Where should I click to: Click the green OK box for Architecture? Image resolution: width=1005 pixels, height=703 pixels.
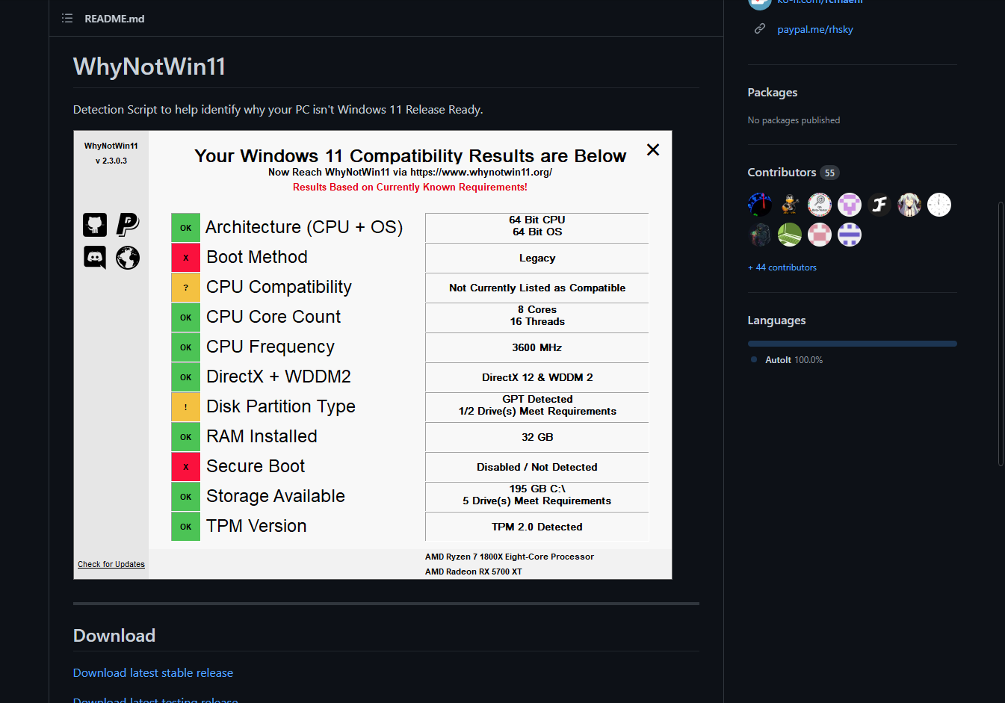186,228
